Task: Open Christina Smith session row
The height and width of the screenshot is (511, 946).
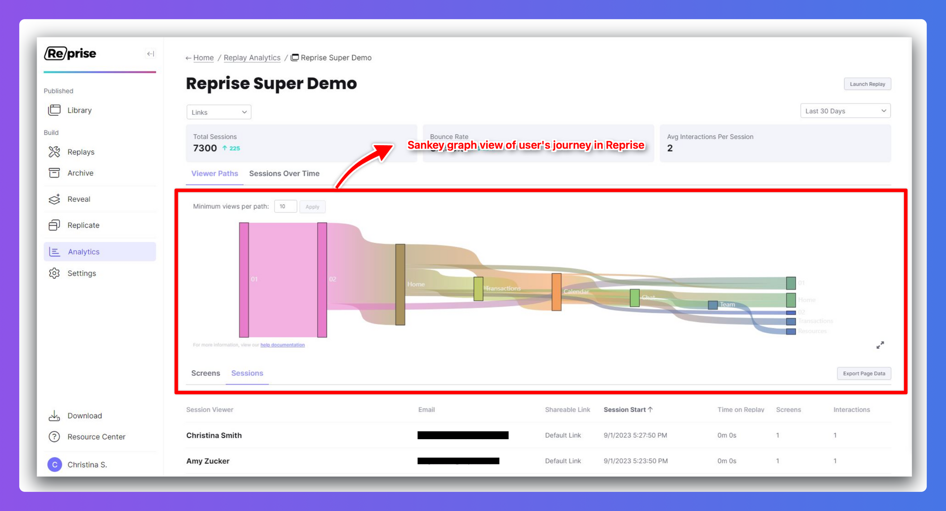Action: click(538, 435)
